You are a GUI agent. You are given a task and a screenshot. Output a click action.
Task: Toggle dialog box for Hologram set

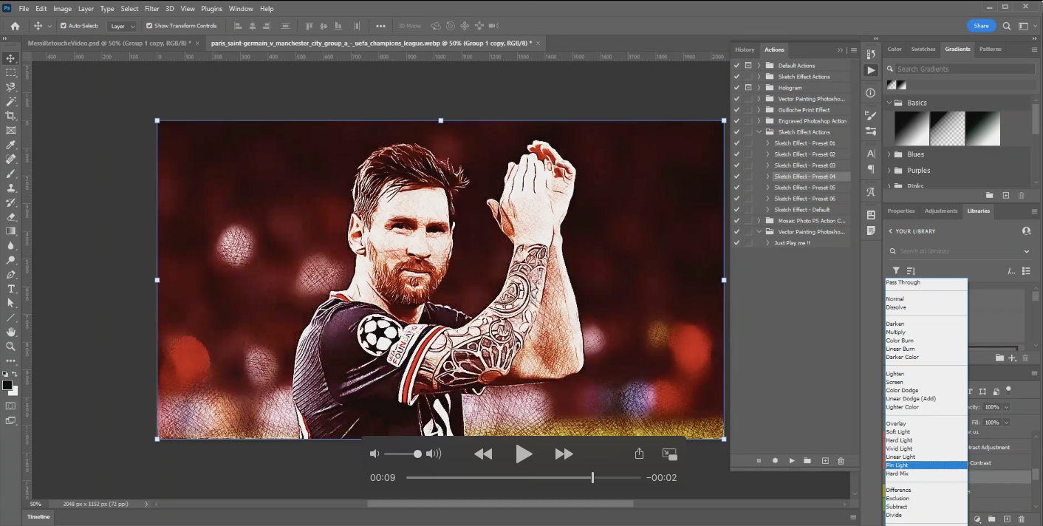click(x=748, y=88)
